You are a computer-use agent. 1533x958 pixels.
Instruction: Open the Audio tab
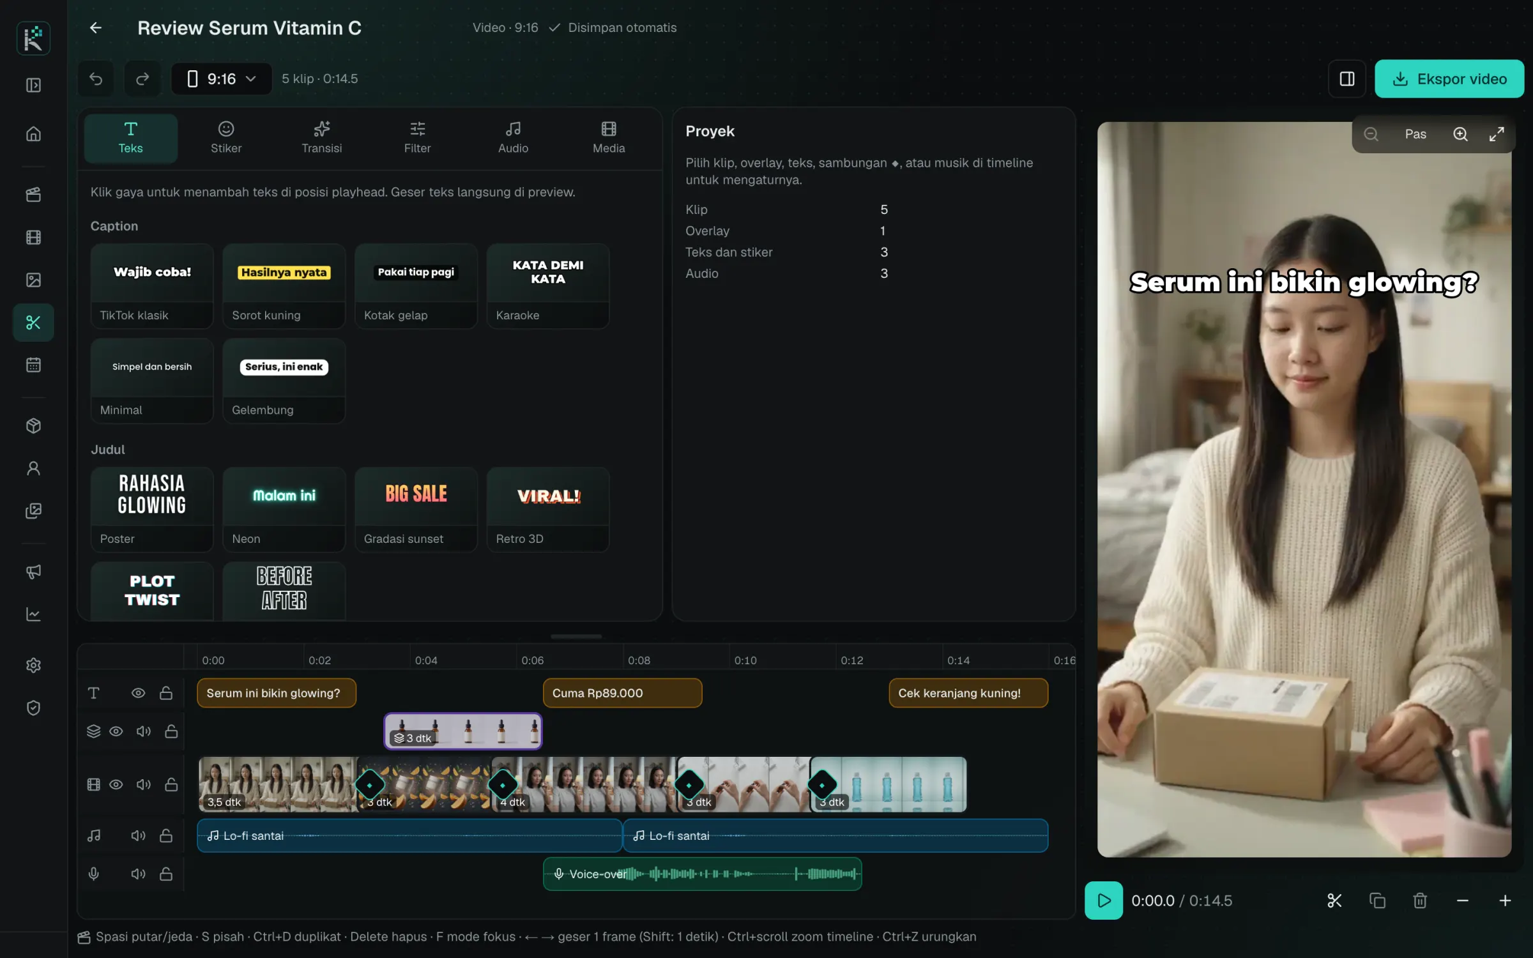click(513, 138)
